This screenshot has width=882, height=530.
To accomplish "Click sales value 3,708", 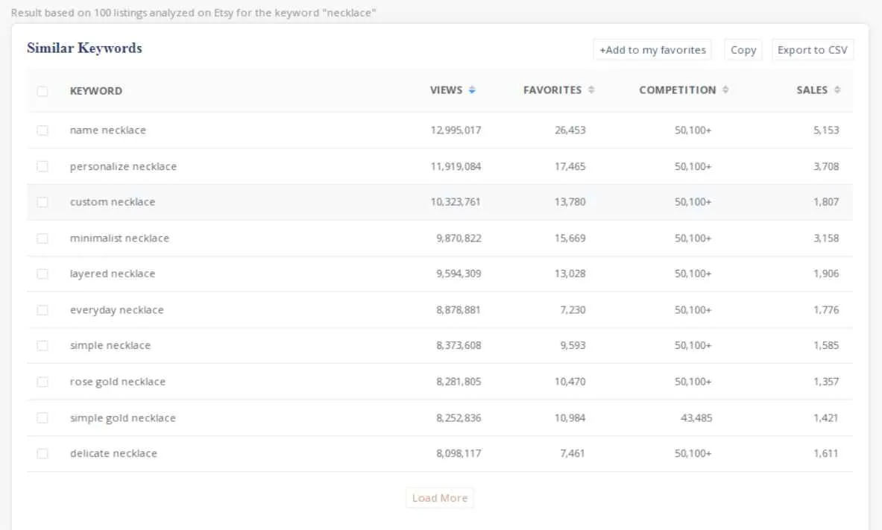I will pyautogui.click(x=826, y=166).
